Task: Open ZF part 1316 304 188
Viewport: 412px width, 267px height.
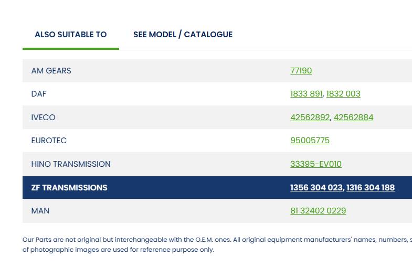Action: (x=371, y=188)
